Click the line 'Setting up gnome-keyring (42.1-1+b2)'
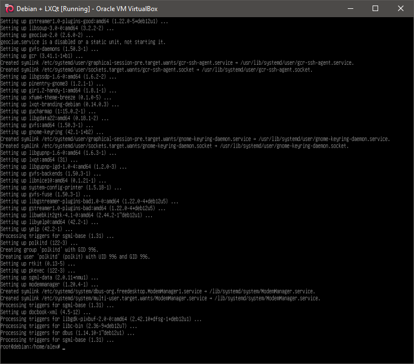This screenshot has height=364, width=414. pyautogui.click(x=52, y=132)
